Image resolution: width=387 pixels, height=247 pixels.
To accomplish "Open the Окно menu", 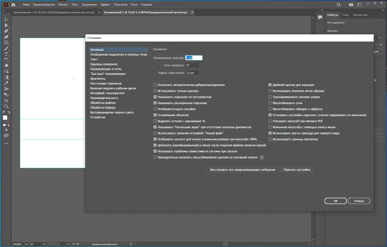I will click(x=134, y=4).
